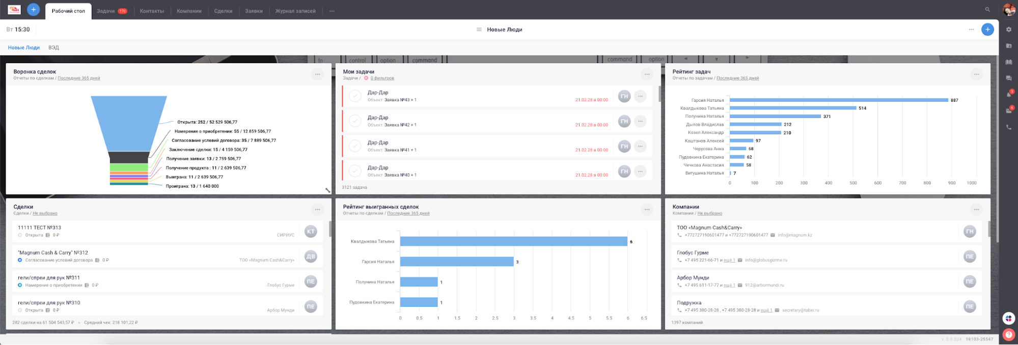The width and height of the screenshot is (1018, 345).
Task: Open the Журнал записей tab
Action: [295, 11]
